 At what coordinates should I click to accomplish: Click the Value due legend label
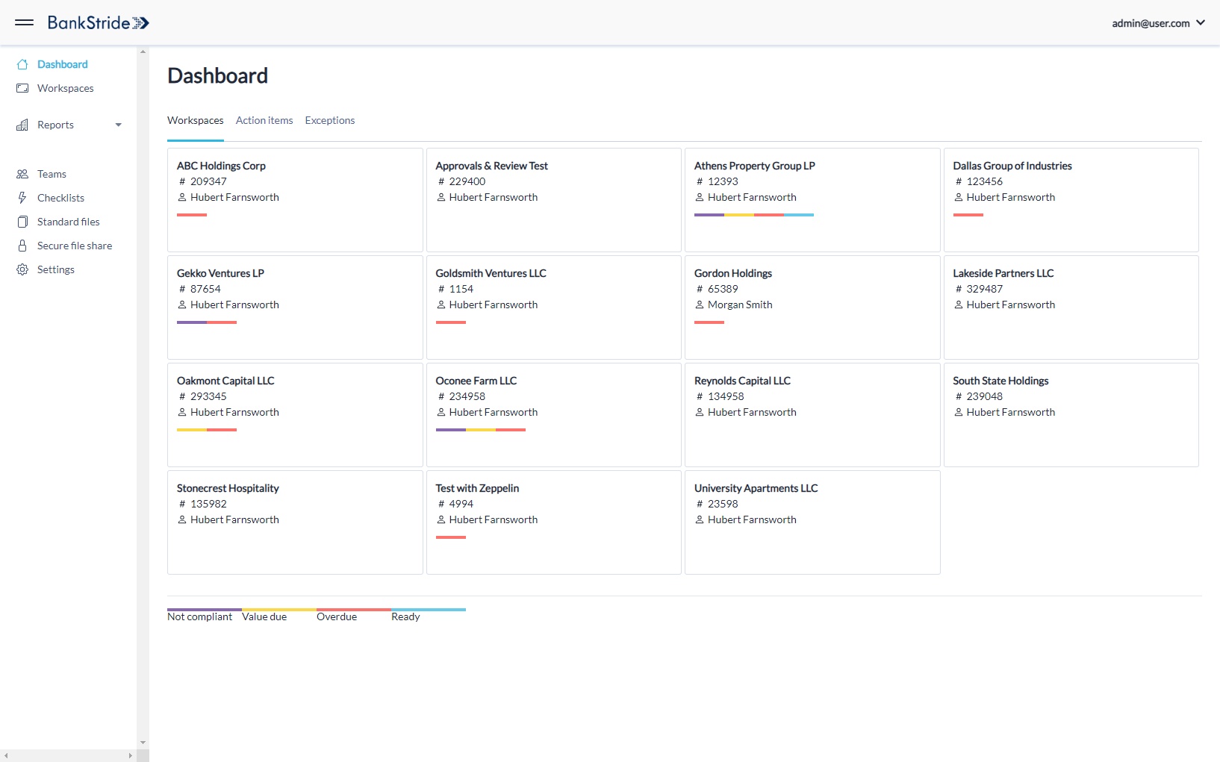point(264,617)
